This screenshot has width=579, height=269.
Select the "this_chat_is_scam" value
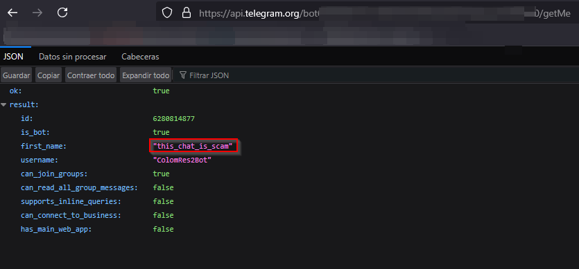[193, 147]
